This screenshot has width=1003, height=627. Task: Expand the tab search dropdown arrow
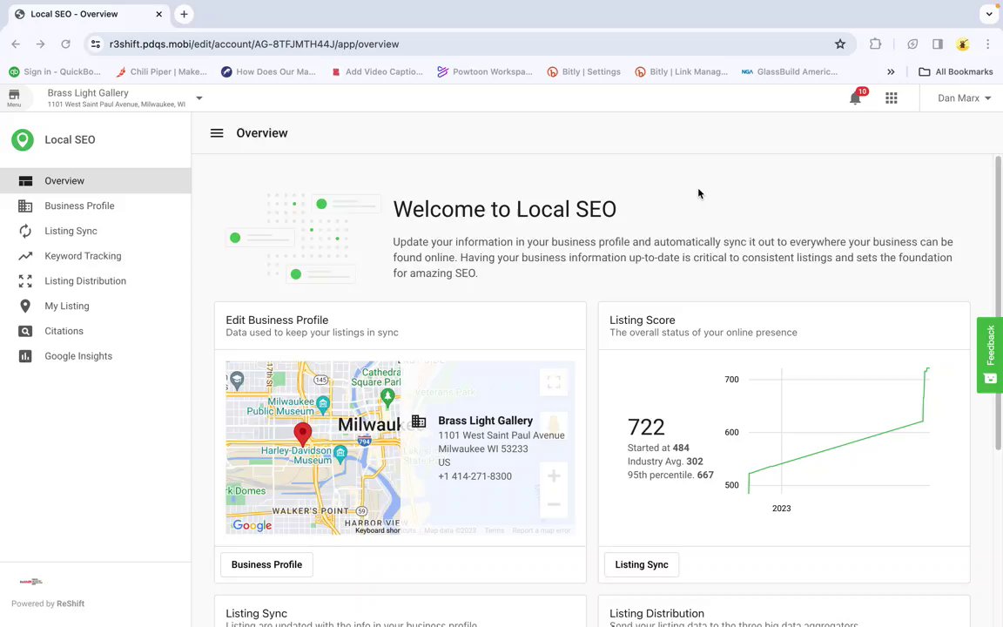click(x=989, y=14)
